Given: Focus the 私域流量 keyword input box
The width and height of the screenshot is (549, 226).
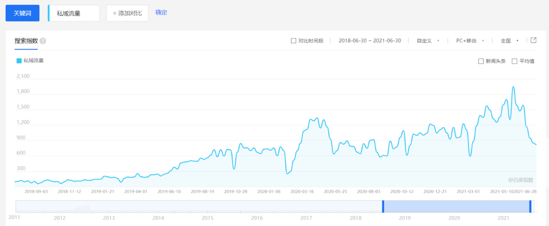Looking at the screenshot, I should click(74, 13).
